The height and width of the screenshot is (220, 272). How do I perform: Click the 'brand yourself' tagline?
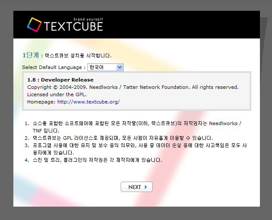(88, 19)
